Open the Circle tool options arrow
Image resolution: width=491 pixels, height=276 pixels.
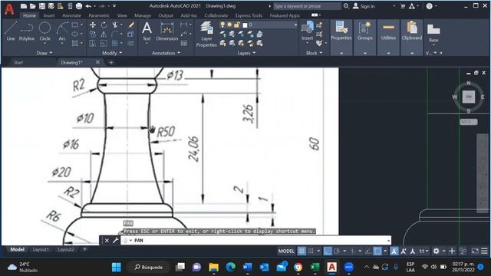[x=44, y=44]
